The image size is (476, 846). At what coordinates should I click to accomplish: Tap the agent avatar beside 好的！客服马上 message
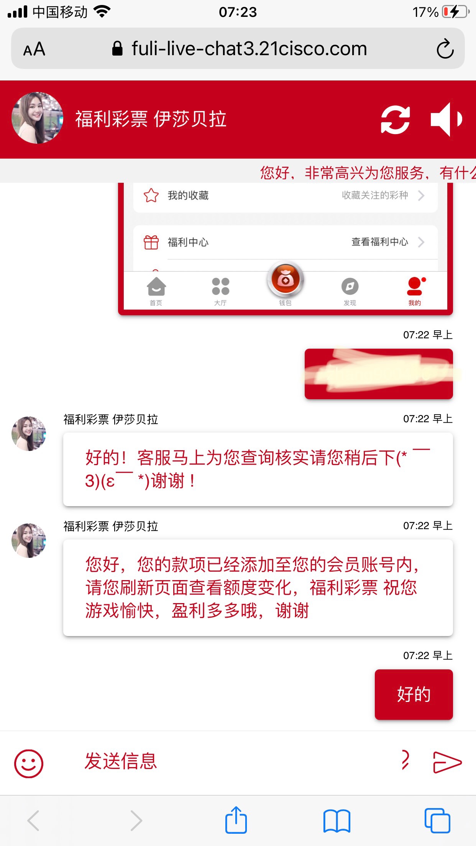(x=29, y=434)
